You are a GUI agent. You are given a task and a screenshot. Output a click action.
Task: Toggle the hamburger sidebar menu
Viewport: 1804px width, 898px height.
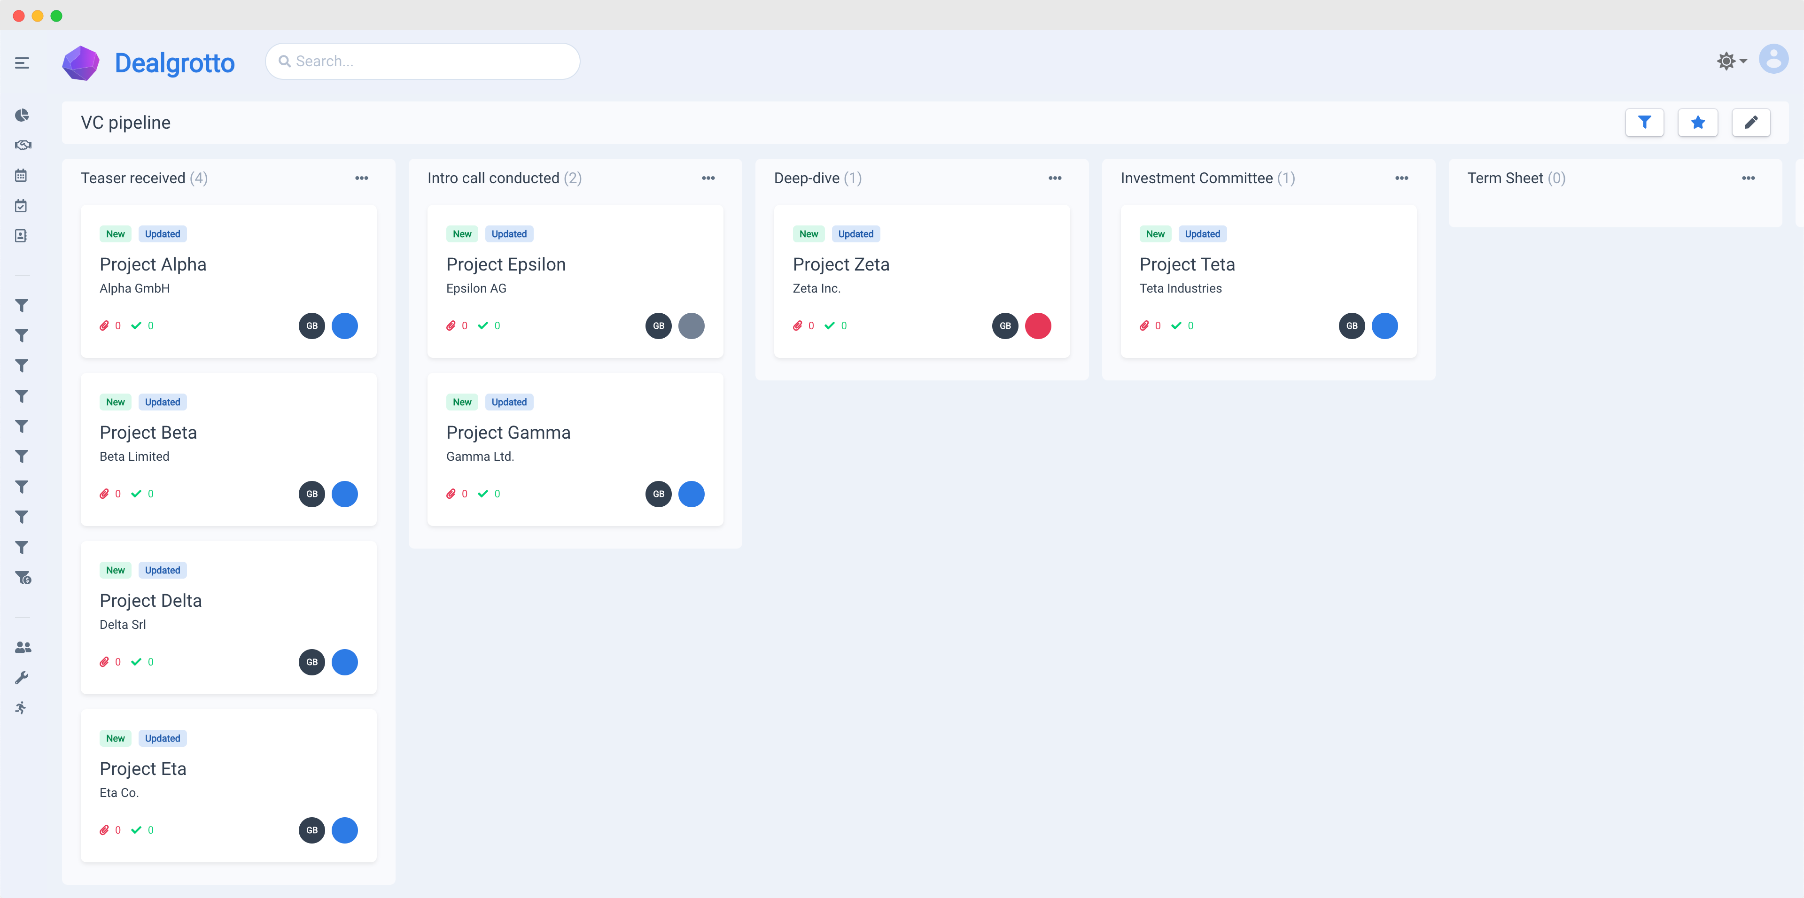pyautogui.click(x=22, y=63)
